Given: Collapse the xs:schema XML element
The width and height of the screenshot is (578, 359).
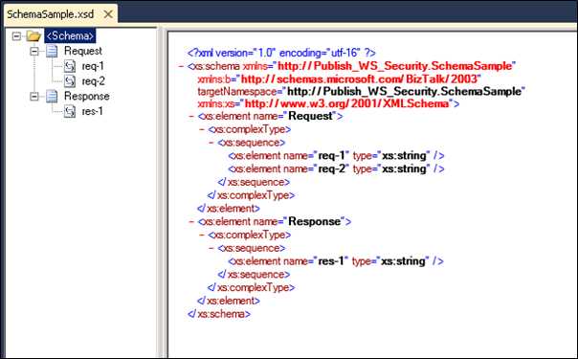Looking at the screenshot, I should tap(181, 66).
